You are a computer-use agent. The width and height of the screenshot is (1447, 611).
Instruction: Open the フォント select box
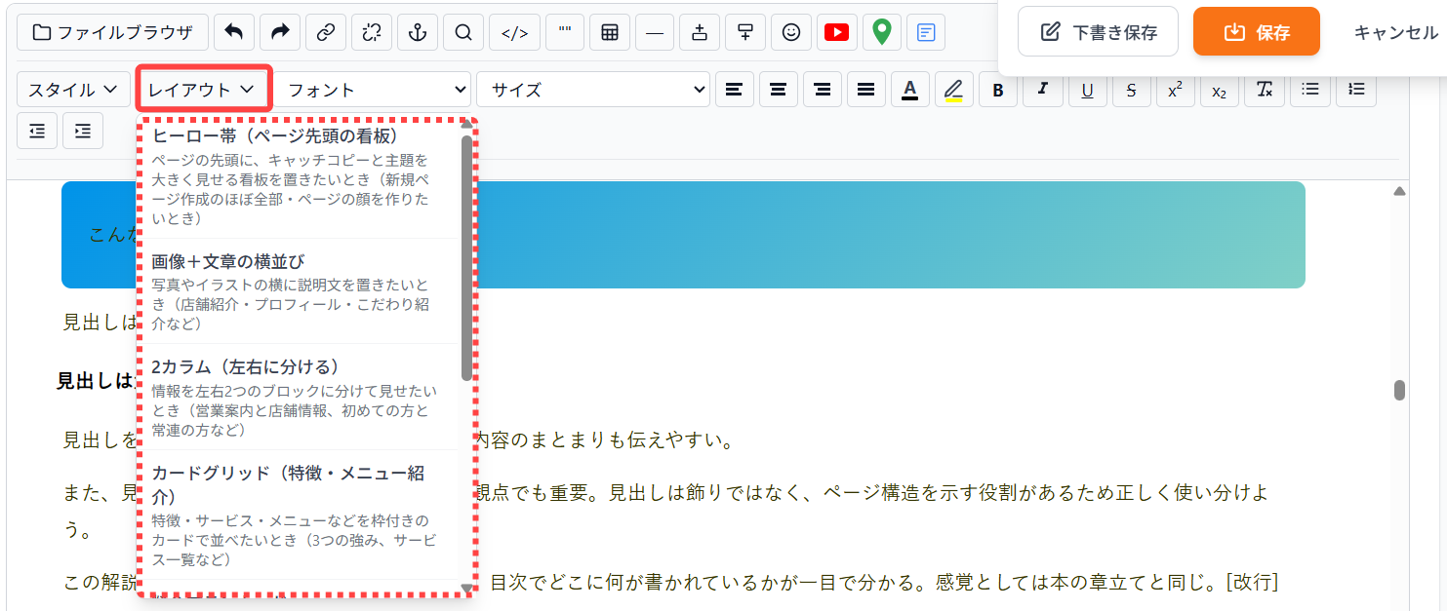(375, 90)
